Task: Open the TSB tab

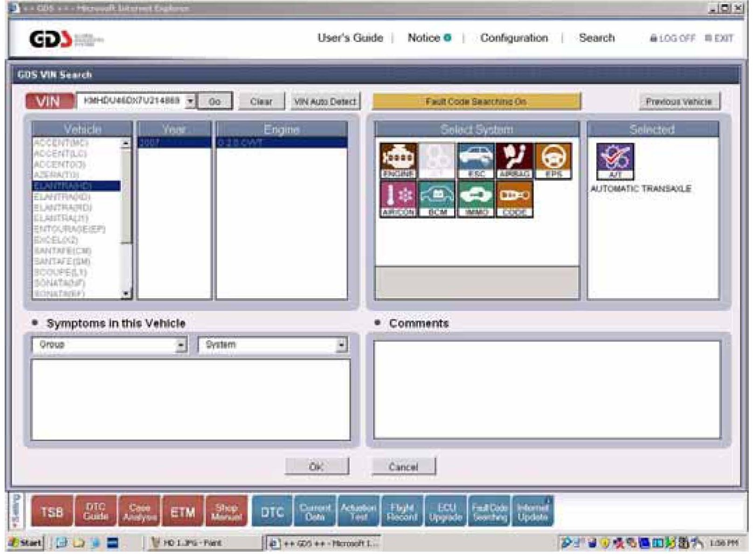Action: [x=52, y=512]
